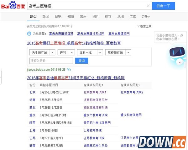
Task: Click the 百度一下 search button
Action: (x=163, y=6)
